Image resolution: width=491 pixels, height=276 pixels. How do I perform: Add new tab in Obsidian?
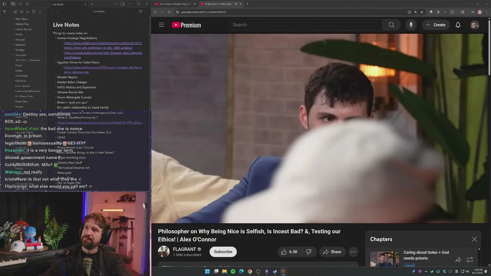coord(92,4)
